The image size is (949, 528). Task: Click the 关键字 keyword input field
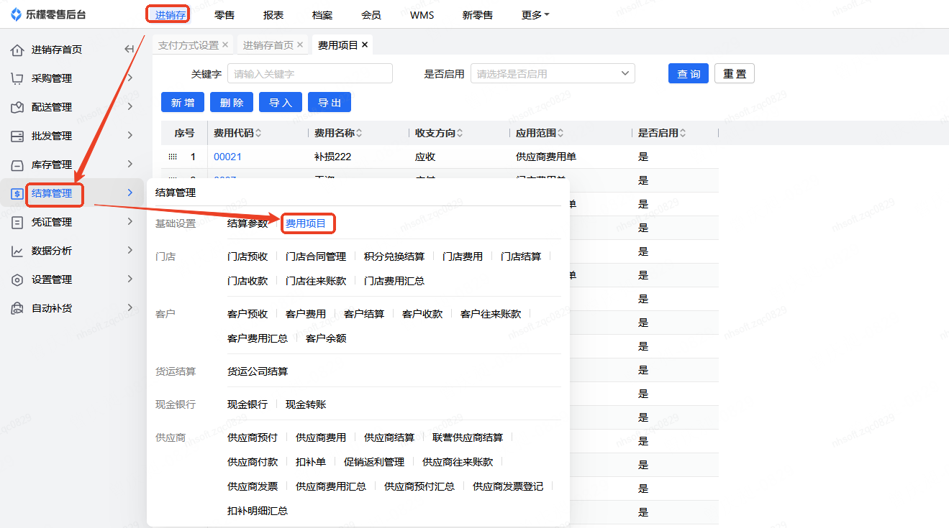point(309,73)
